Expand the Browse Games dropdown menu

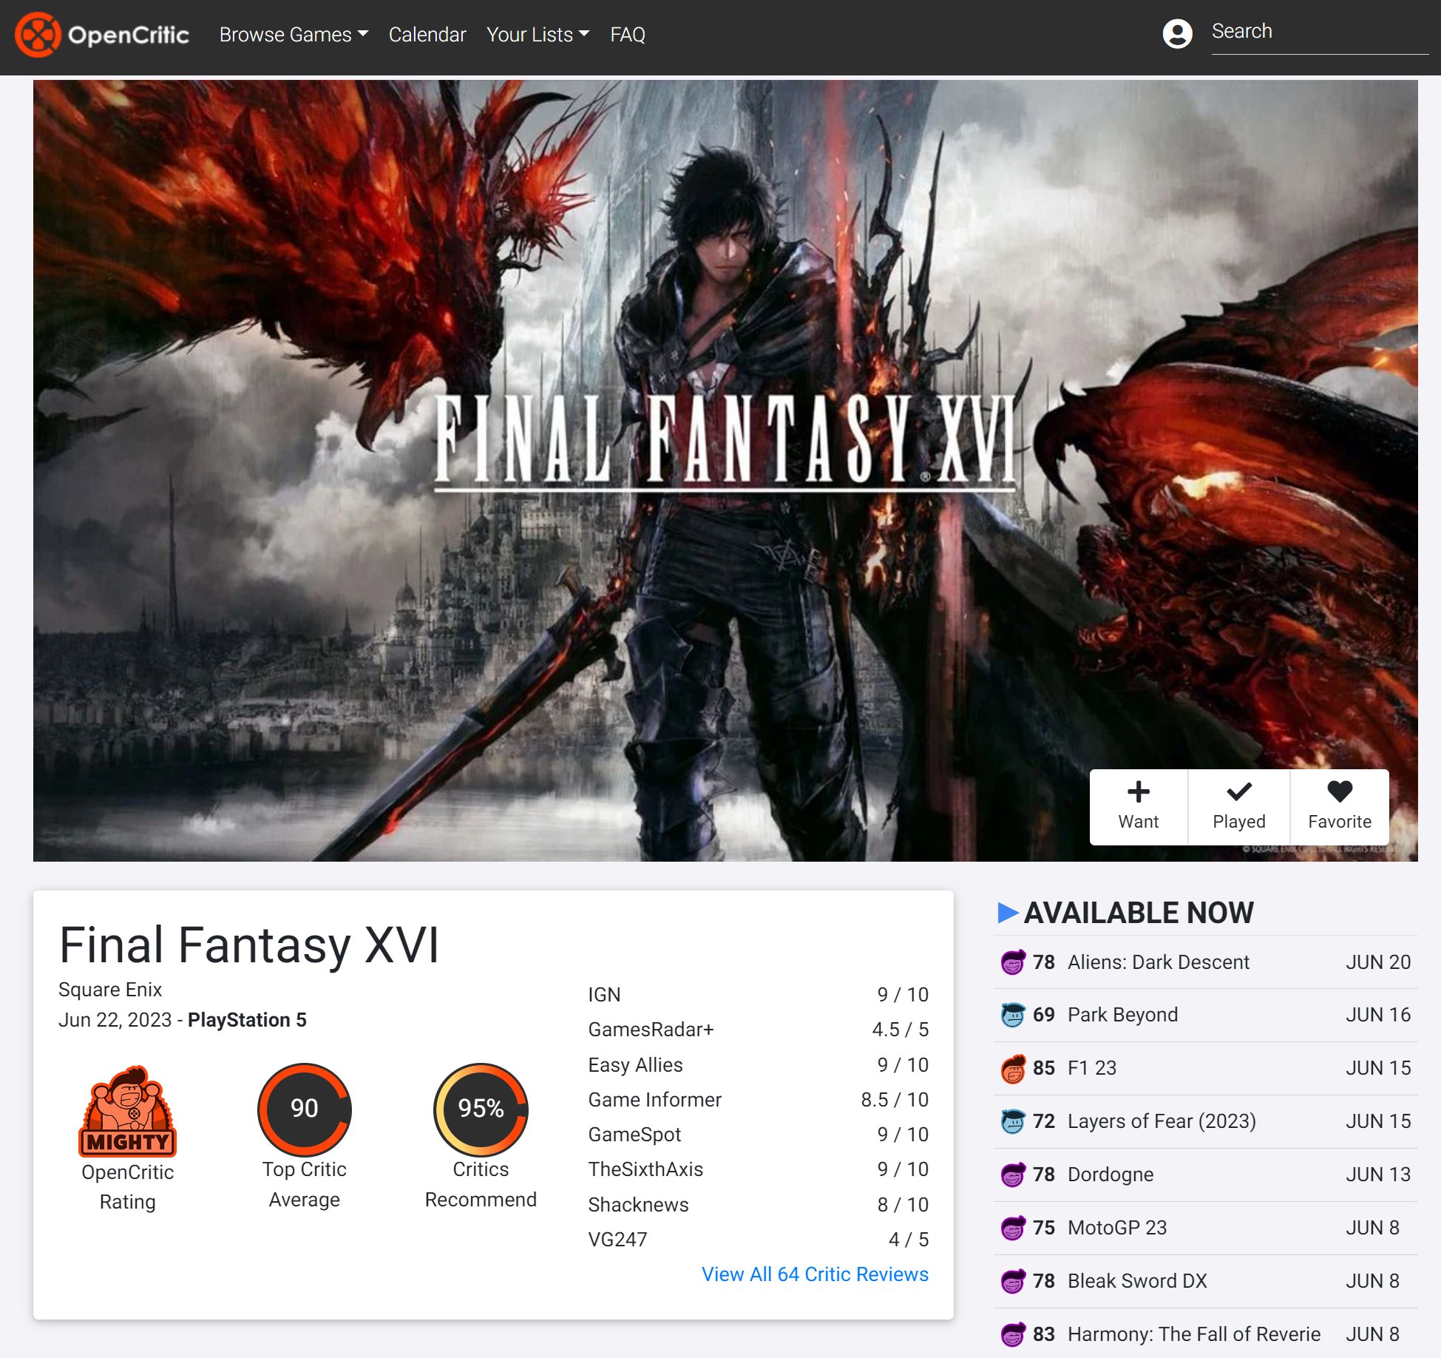click(x=292, y=35)
